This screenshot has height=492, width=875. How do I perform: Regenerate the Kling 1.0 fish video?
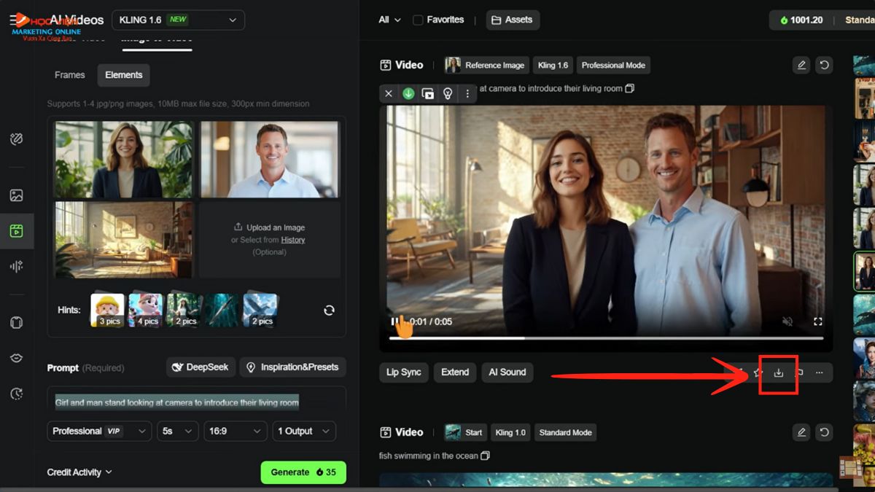coord(824,432)
